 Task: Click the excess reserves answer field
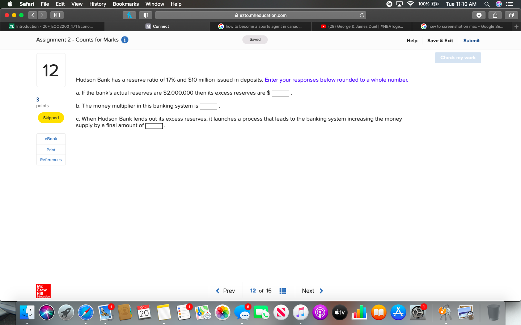[280, 93]
